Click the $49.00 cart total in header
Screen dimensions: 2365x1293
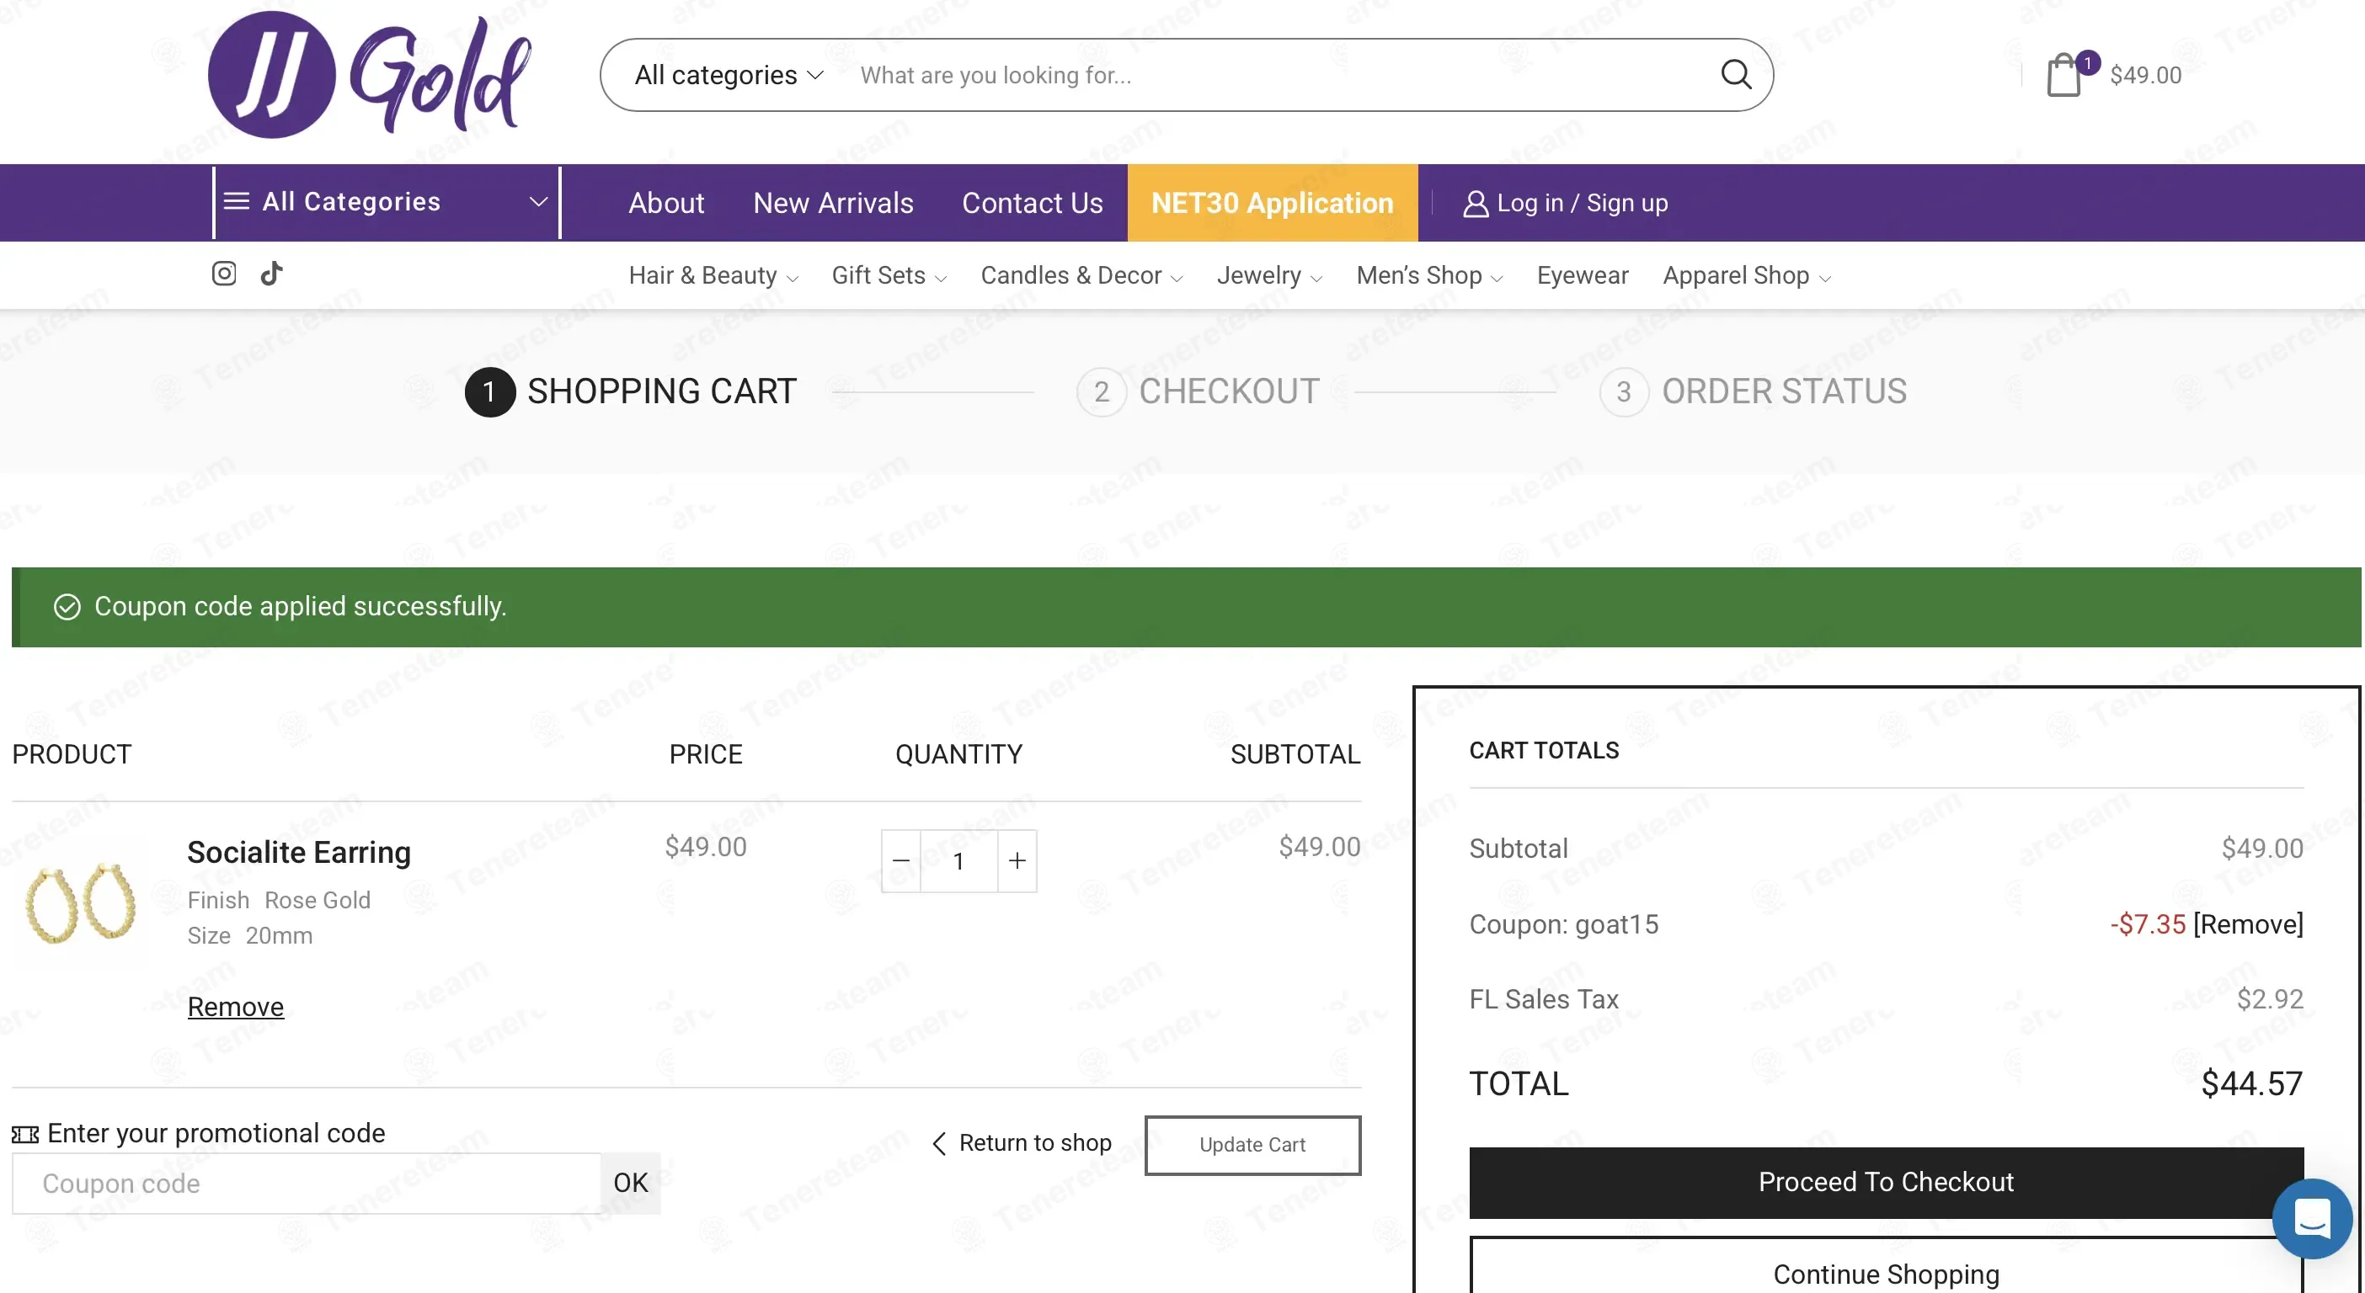pyautogui.click(x=2145, y=75)
